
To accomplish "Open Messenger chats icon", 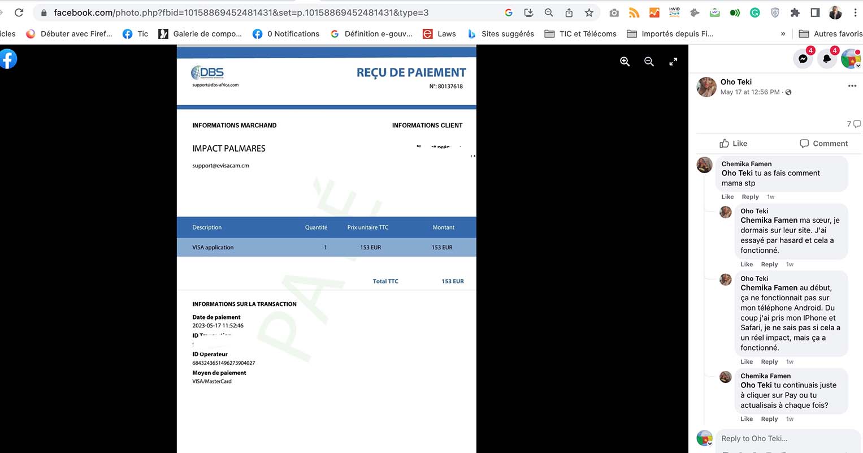I will tap(803, 59).
